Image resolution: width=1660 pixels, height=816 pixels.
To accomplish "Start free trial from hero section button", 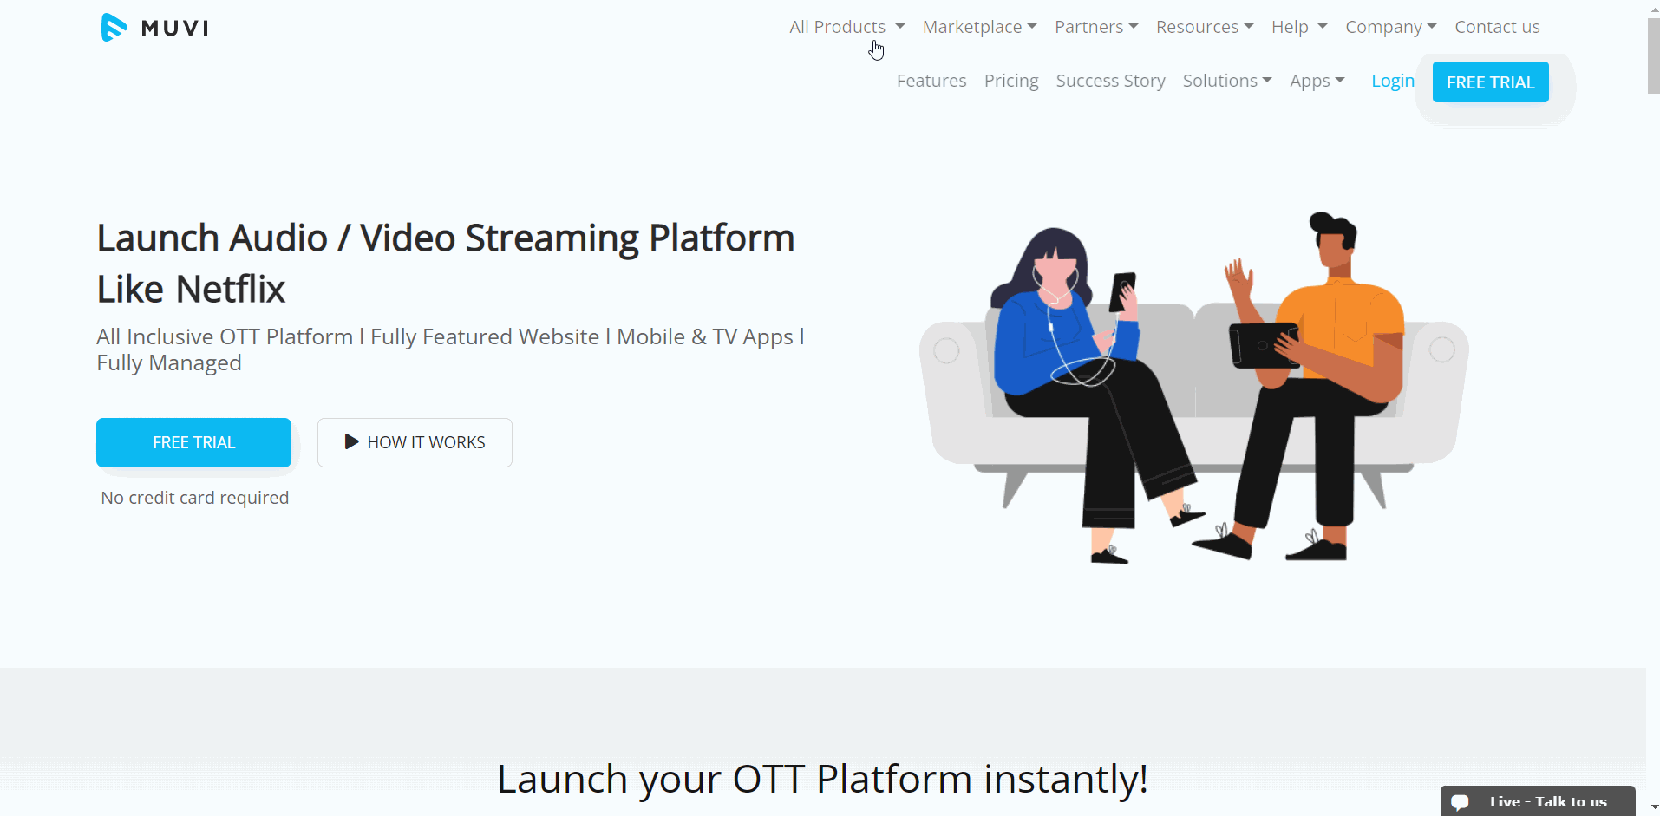I will (193, 442).
